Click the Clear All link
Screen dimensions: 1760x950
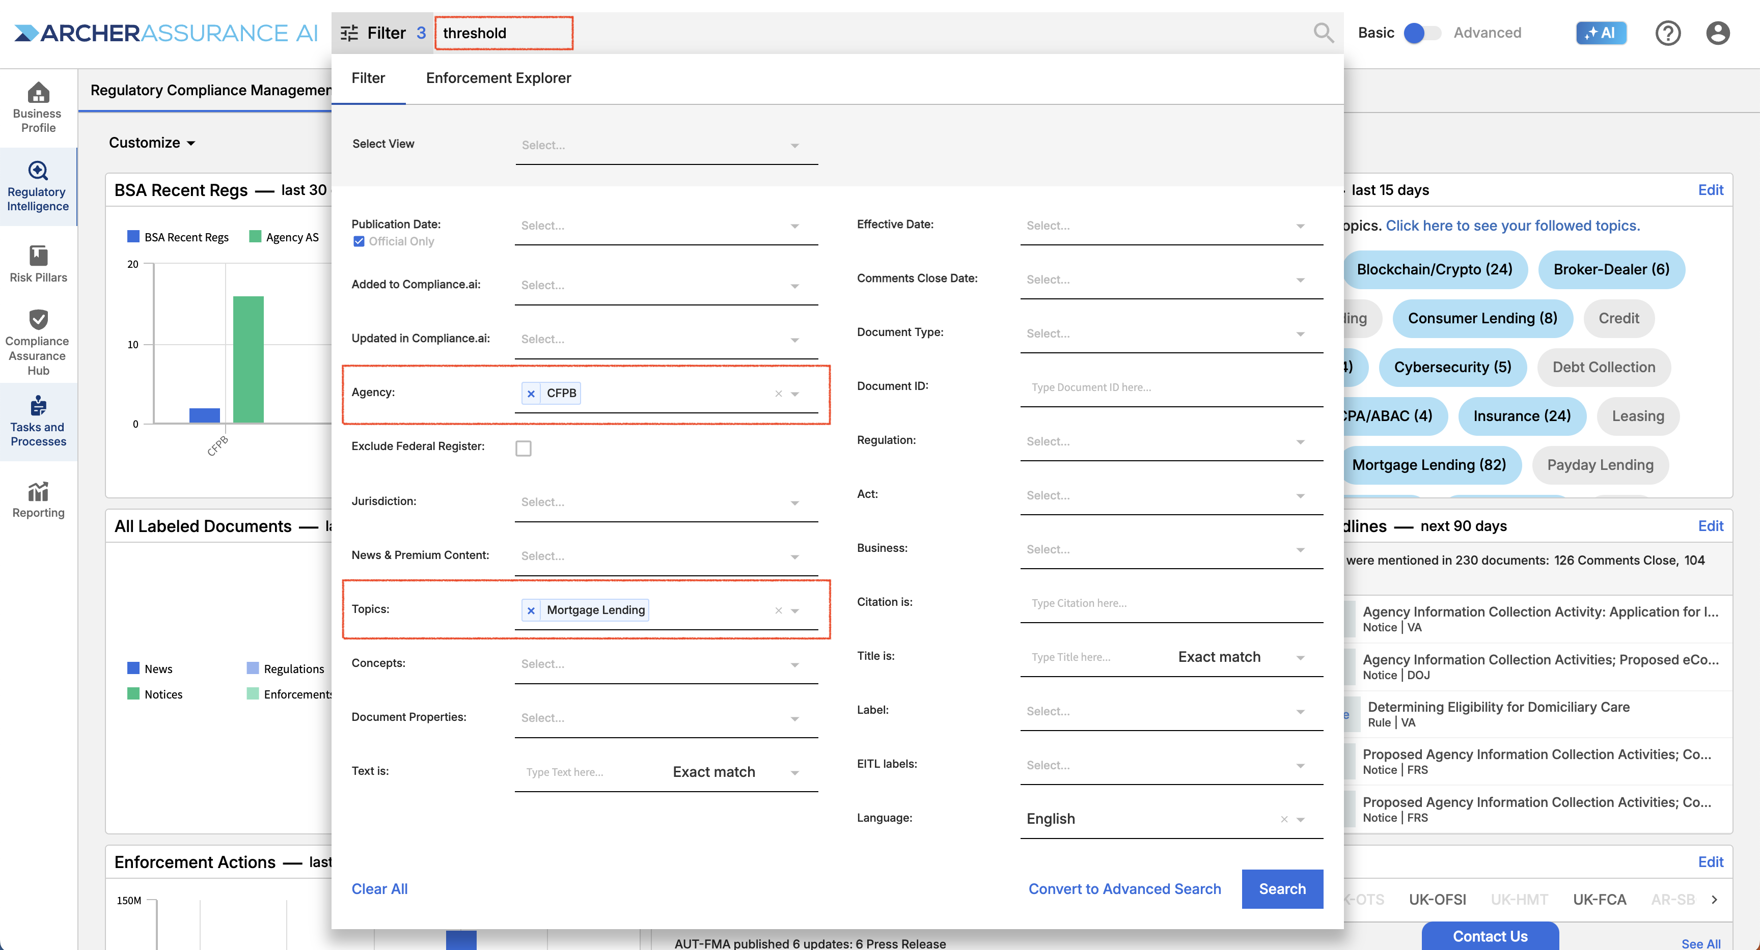tap(379, 888)
